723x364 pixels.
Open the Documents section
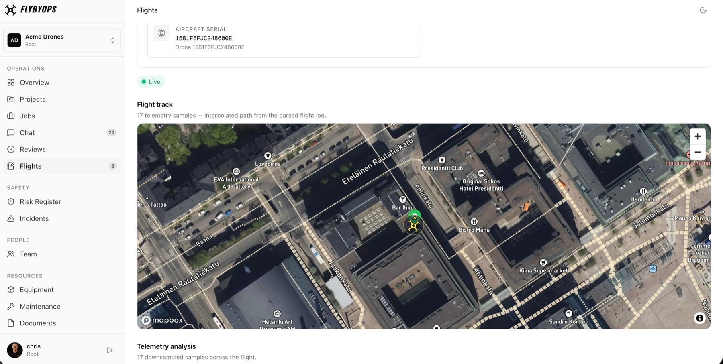point(62,323)
